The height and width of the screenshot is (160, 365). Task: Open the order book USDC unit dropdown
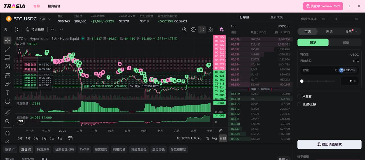(x=283, y=26)
